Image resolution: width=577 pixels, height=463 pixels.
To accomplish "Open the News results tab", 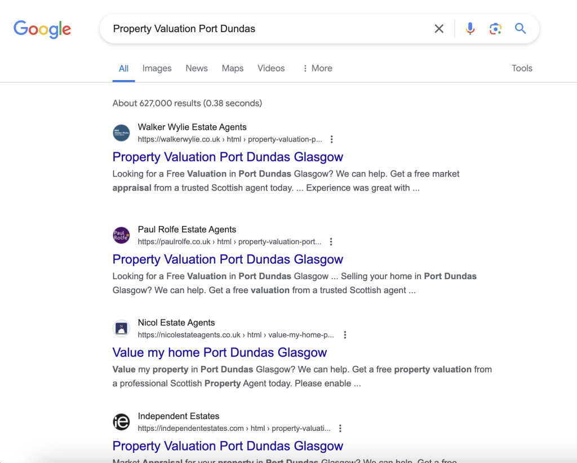I will pos(196,68).
